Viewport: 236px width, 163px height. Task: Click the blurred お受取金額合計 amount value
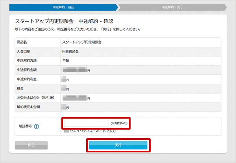[x=76, y=98]
